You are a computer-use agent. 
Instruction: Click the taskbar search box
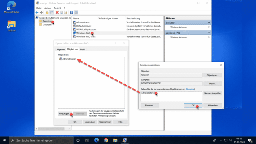coord(41,140)
